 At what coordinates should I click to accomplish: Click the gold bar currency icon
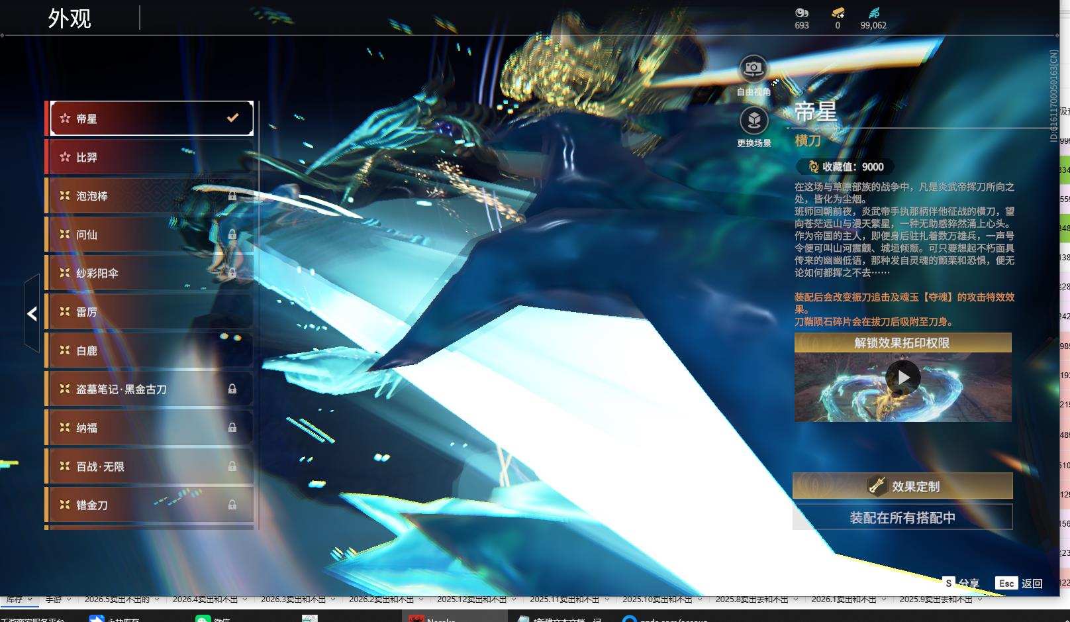click(x=838, y=13)
